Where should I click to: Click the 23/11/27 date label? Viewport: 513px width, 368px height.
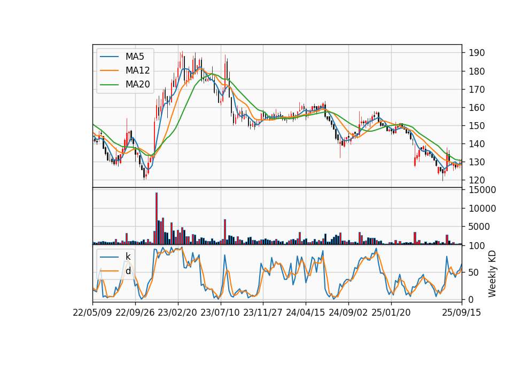[263, 313]
